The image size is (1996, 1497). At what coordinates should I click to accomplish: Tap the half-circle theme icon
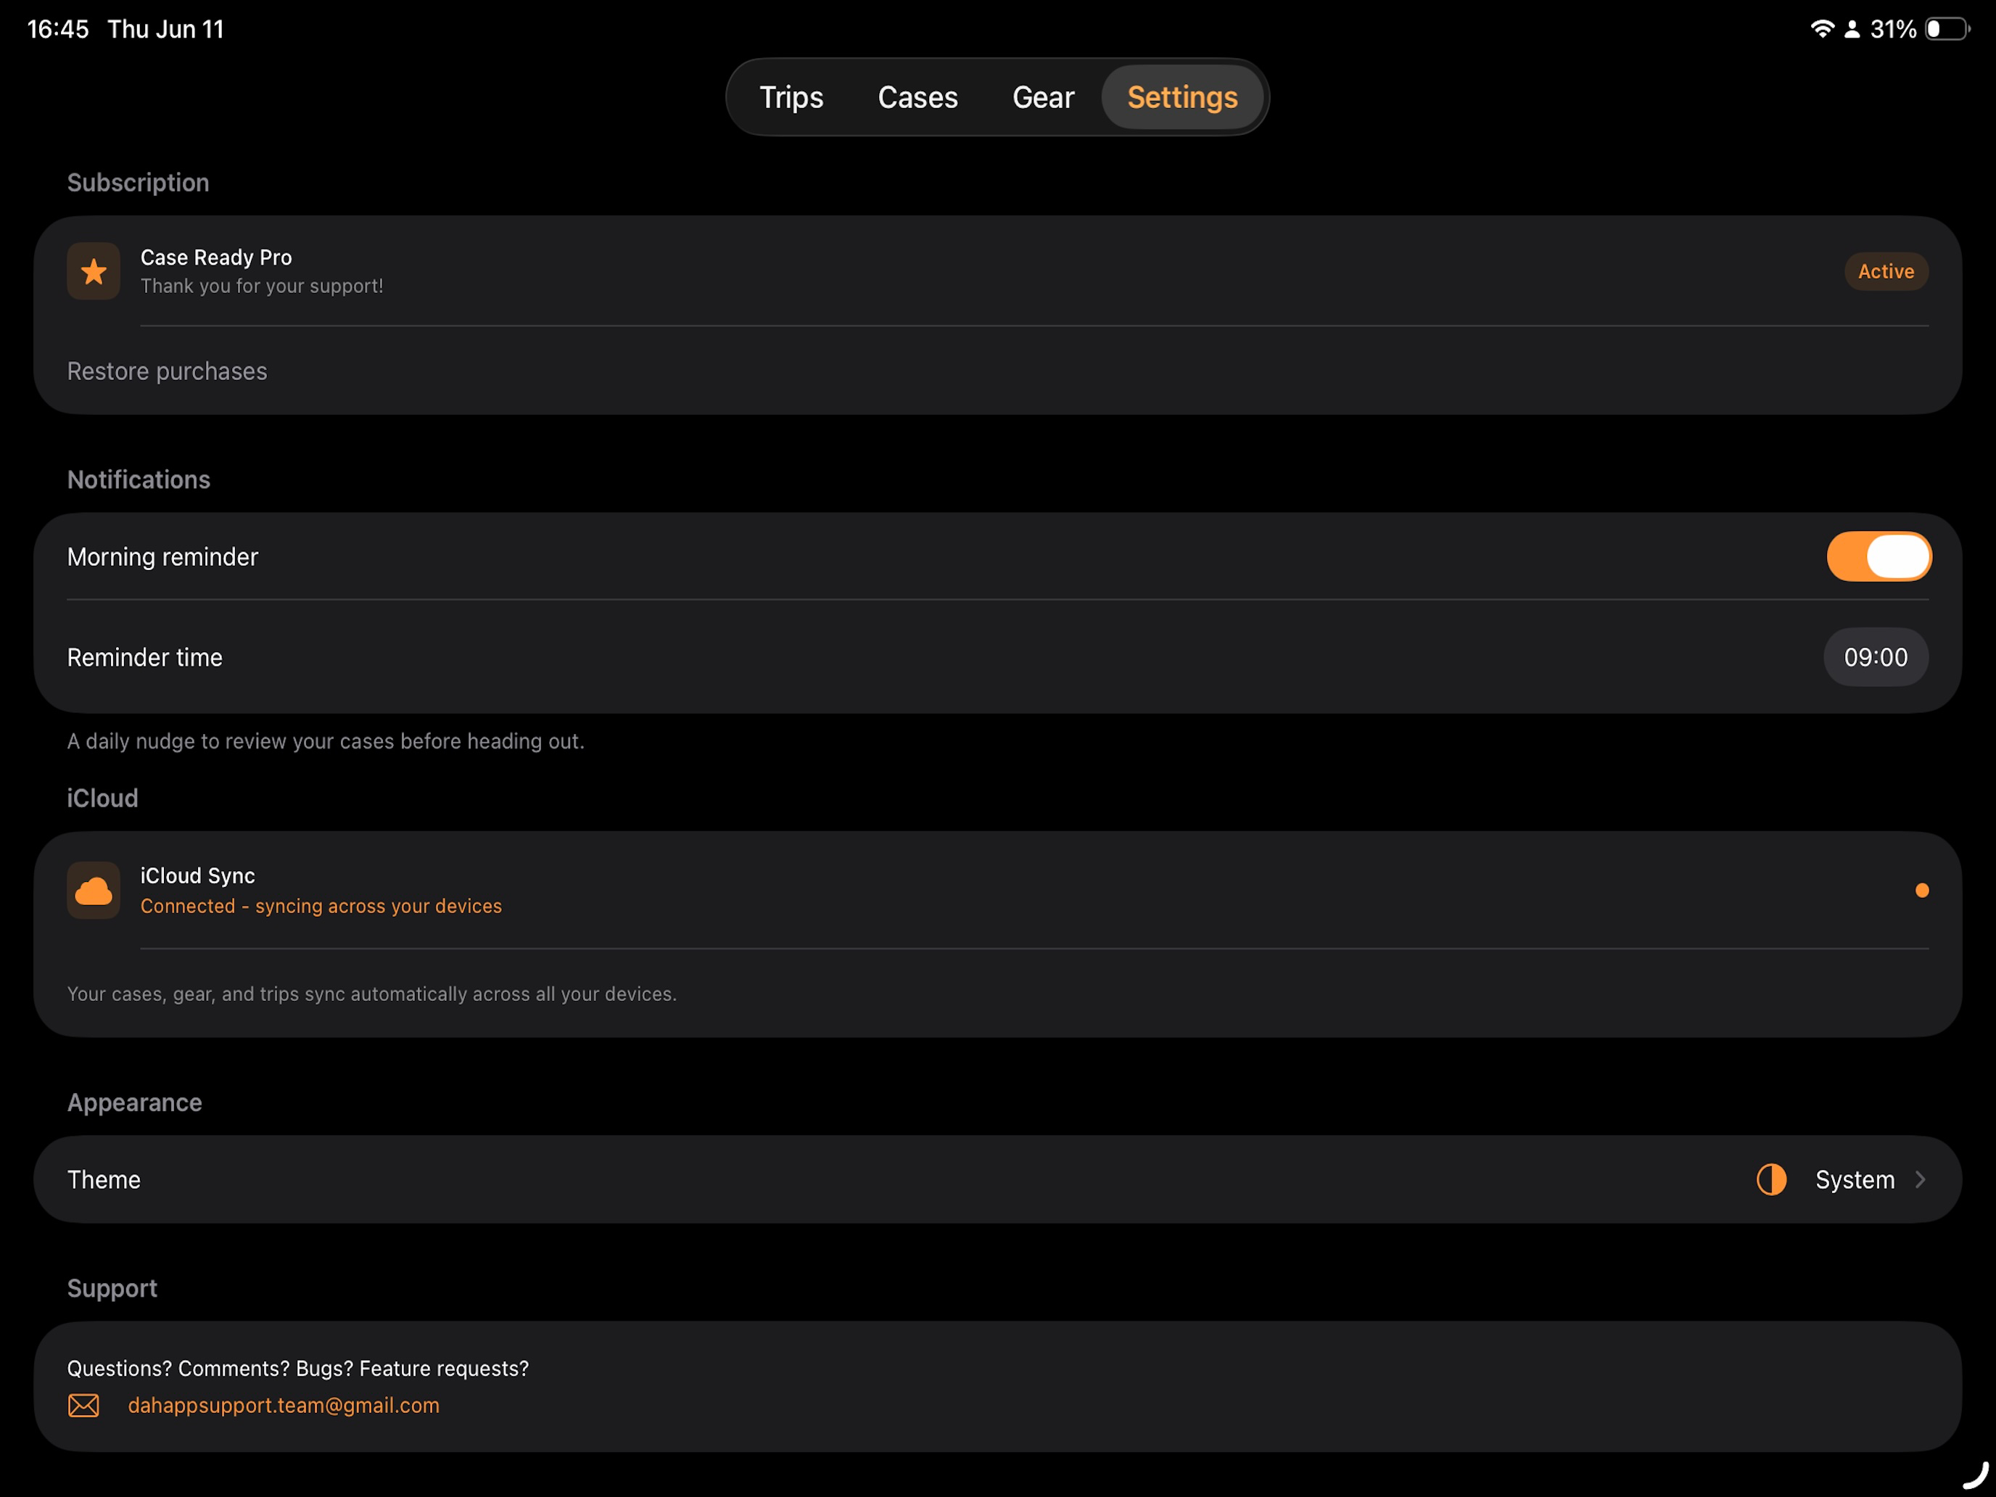[x=1771, y=1179]
